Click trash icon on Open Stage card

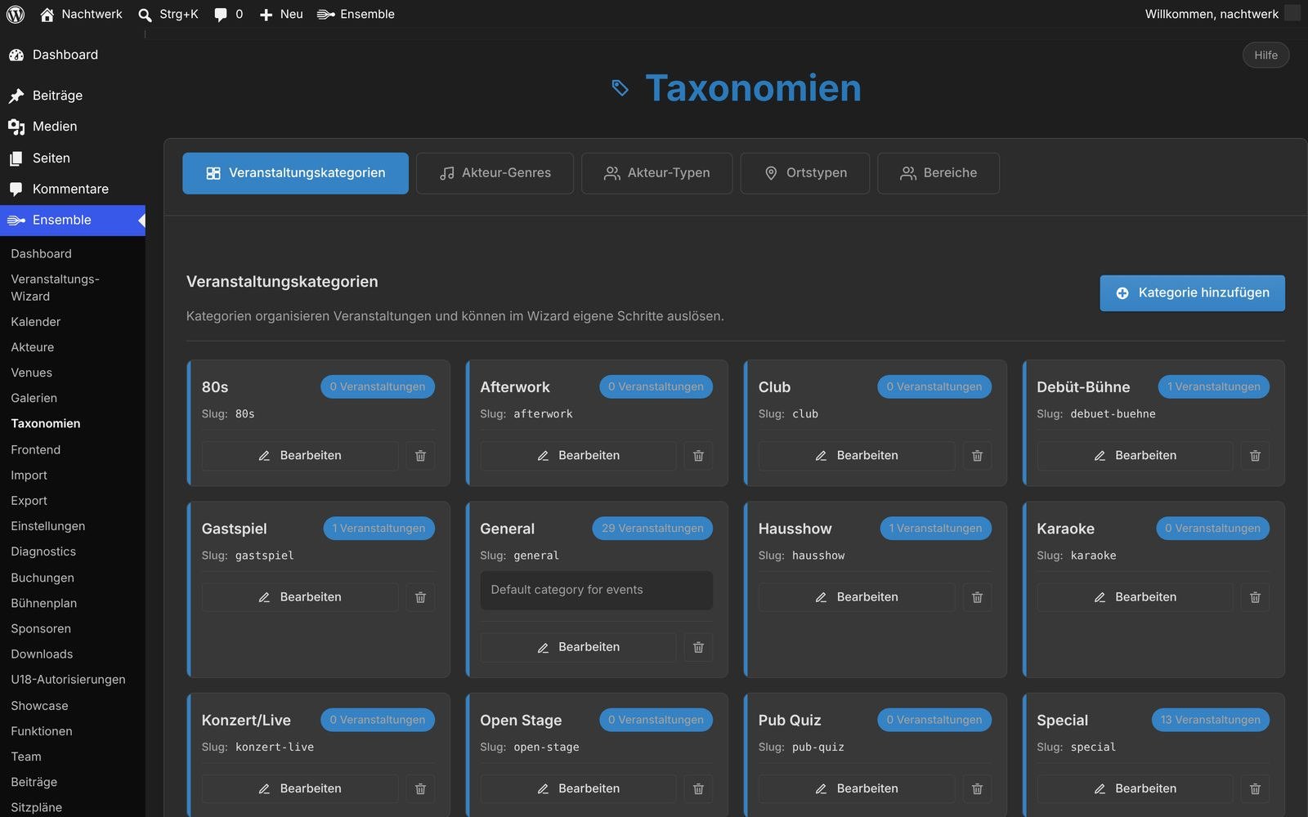pyautogui.click(x=698, y=788)
